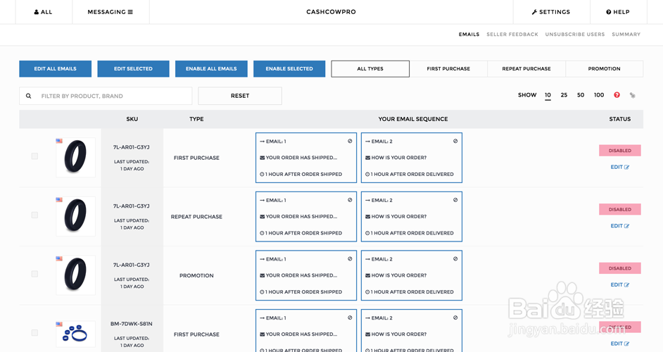Click the US flag icon on the BM-7DWK-S81N thumbnail
This screenshot has width=663, height=352.
click(59, 325)
